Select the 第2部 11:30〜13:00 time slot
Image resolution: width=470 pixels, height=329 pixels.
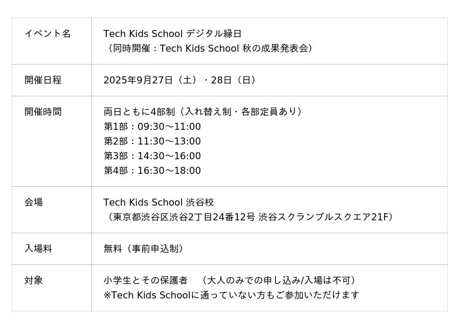coord(152,141)
